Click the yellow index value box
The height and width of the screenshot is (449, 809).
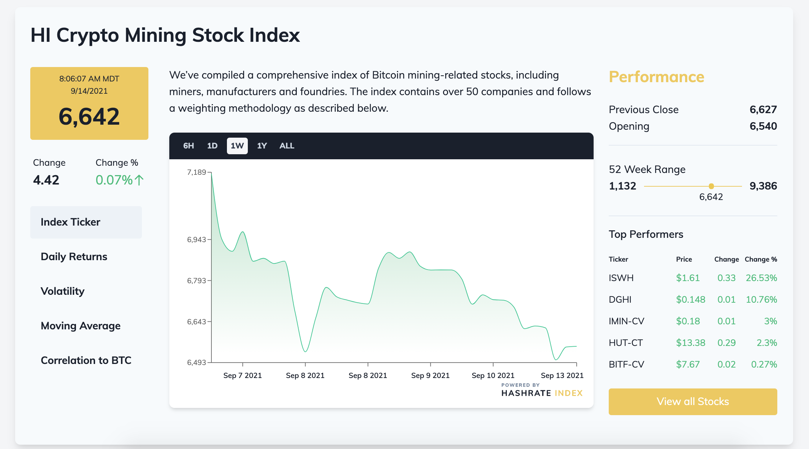(x=89, y=103)
